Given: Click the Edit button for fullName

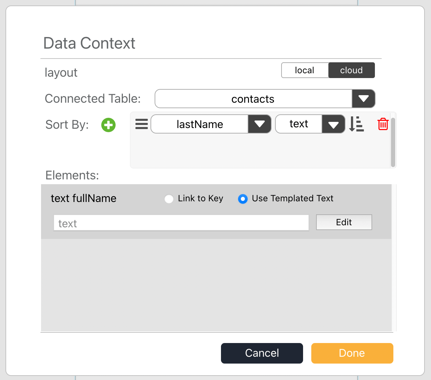Looking at the screenshot, I should (x=344, y=222).
